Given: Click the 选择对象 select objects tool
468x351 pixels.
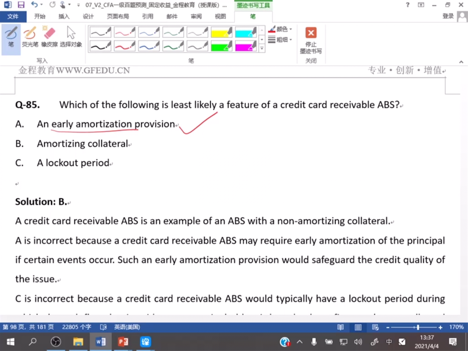Looking at the screenshot, I should coord(71,37).
